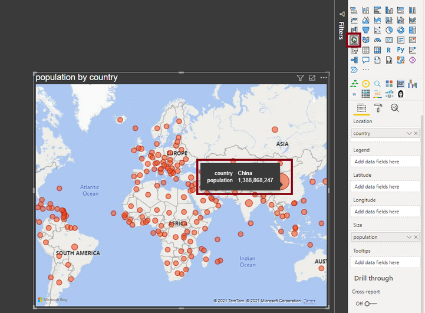Open more options on the map visual
The height and width of the screenshot is (313, 425).
click(x=324, y=78)
